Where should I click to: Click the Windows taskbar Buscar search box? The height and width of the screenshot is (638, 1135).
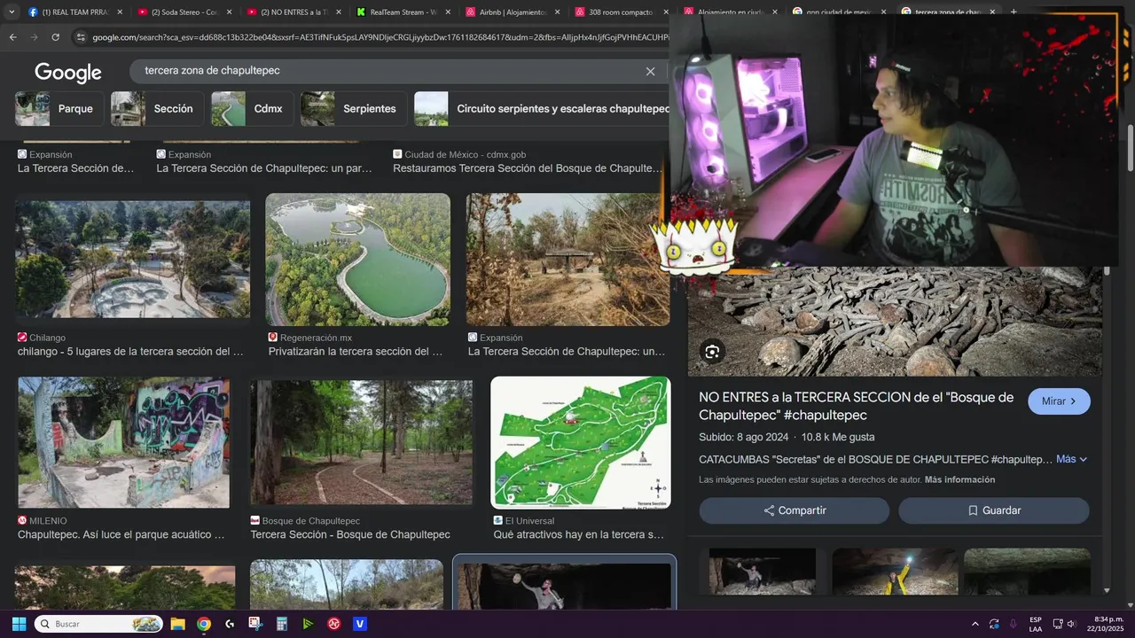pos(98,624)
